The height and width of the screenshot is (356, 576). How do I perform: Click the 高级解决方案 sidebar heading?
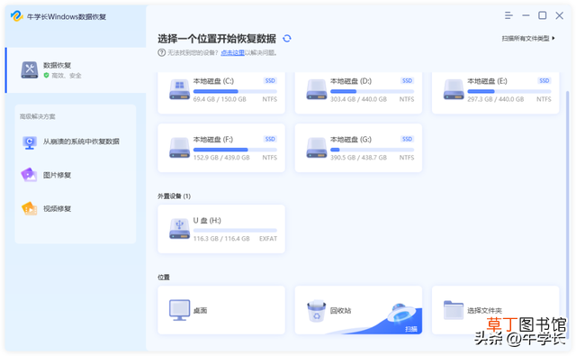pyautogui.click(x=38, y=116)
